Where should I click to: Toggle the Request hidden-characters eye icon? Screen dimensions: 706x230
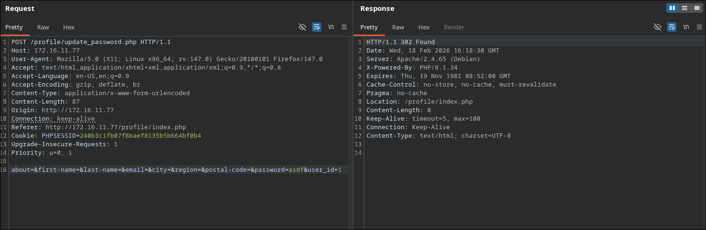tap(302, 27)
